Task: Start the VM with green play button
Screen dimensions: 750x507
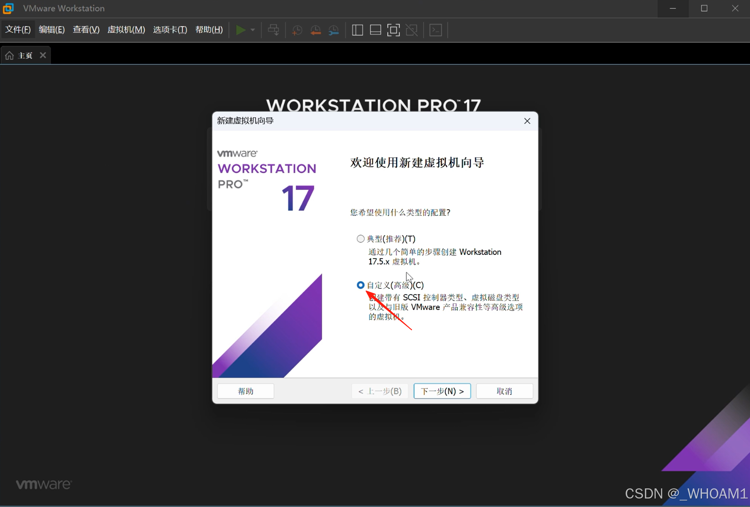Action: pyautogui.click(x=241, y=30)
